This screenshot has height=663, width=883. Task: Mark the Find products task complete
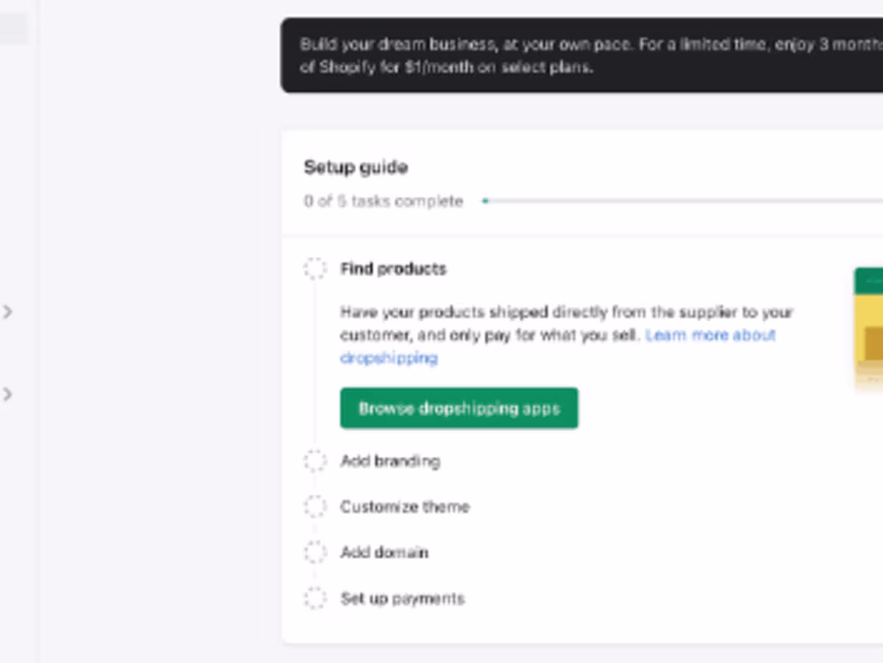(315, 269)
